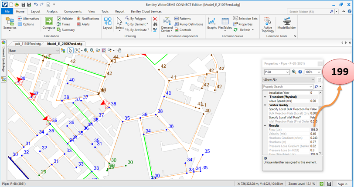The width and height of the screenshot is (354, 187).
Task: Open the Alternatives manager
Action: click(28, 19)
